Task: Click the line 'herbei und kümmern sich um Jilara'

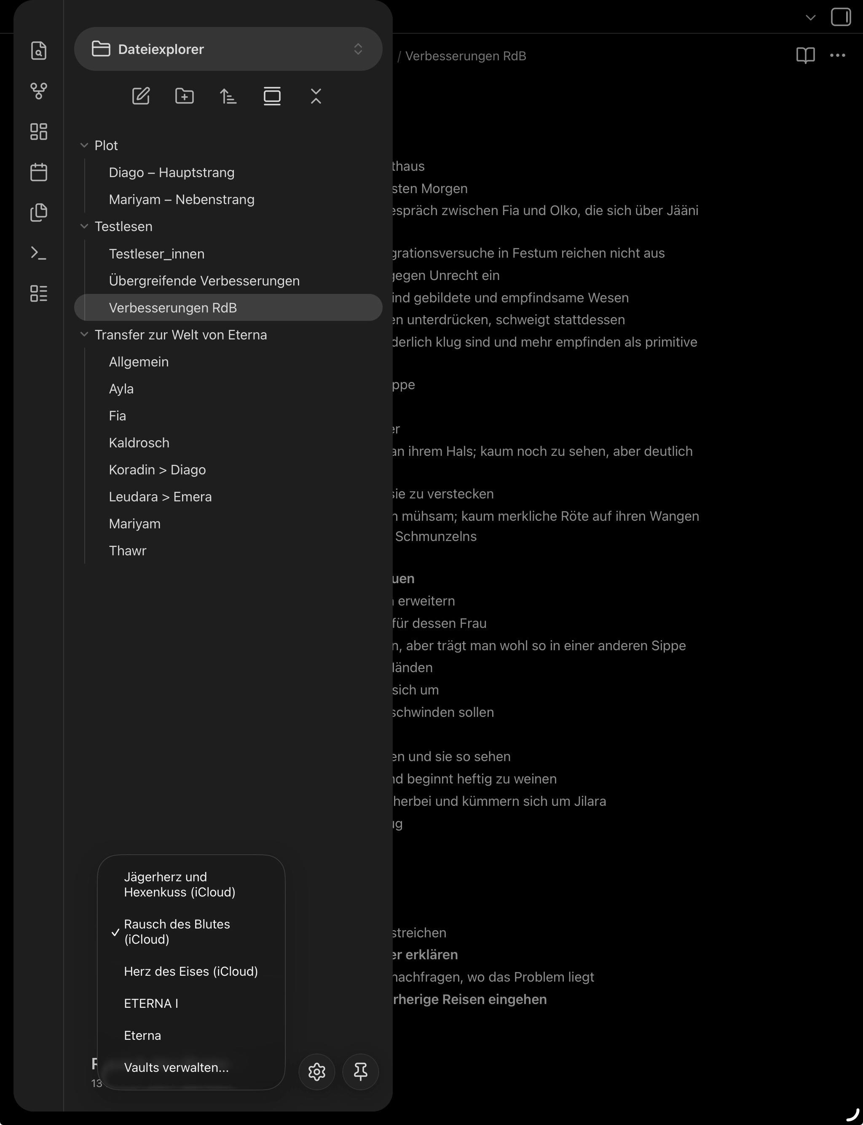Action: pyautogui.click(x=499, y=801)
